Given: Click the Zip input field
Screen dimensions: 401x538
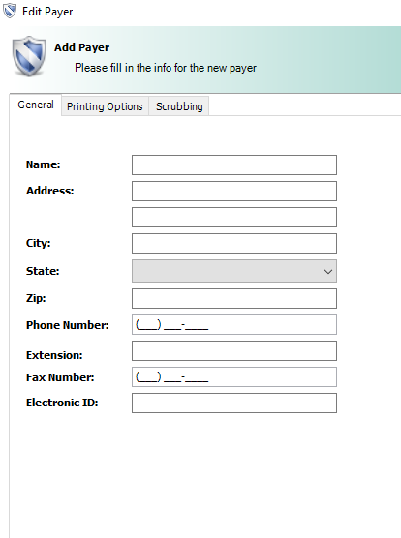Looking at the screenshot, I should 234,298.
